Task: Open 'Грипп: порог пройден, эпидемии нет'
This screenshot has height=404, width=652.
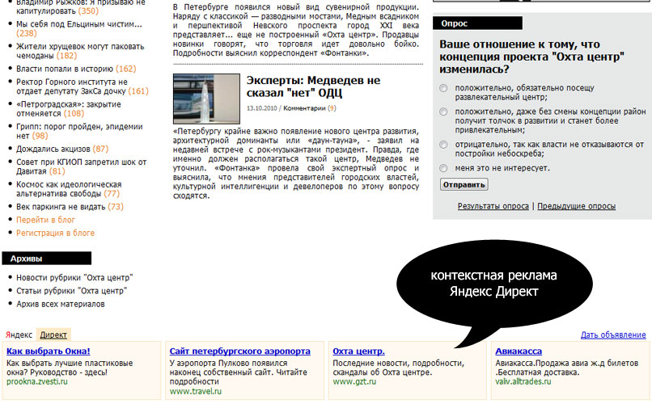Action: [79, 131]
